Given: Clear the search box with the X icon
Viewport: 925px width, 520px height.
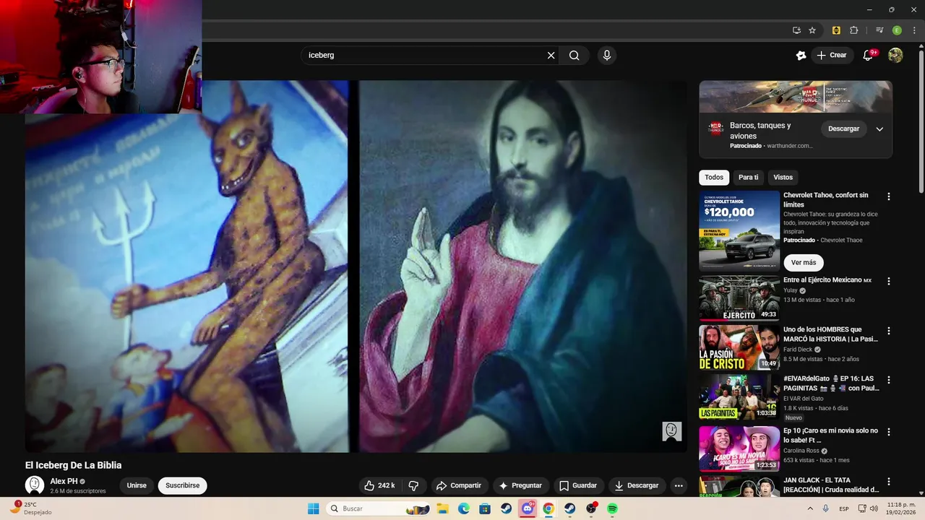Looking at the screenshot, I should click(x=551, y=55).
